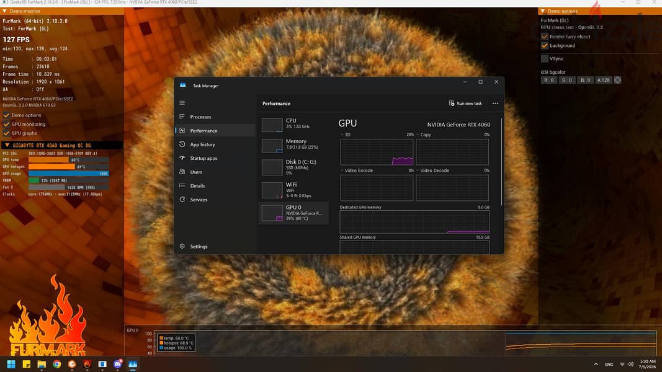Open the Copy engine graph dropdown

(418, 135)
